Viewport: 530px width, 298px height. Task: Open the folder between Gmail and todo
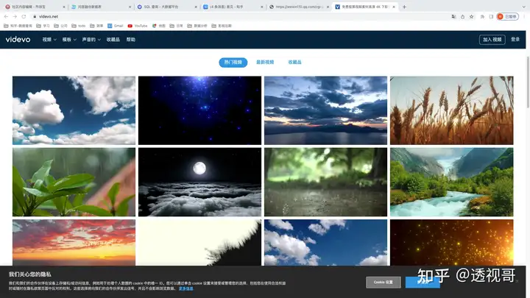96,26
